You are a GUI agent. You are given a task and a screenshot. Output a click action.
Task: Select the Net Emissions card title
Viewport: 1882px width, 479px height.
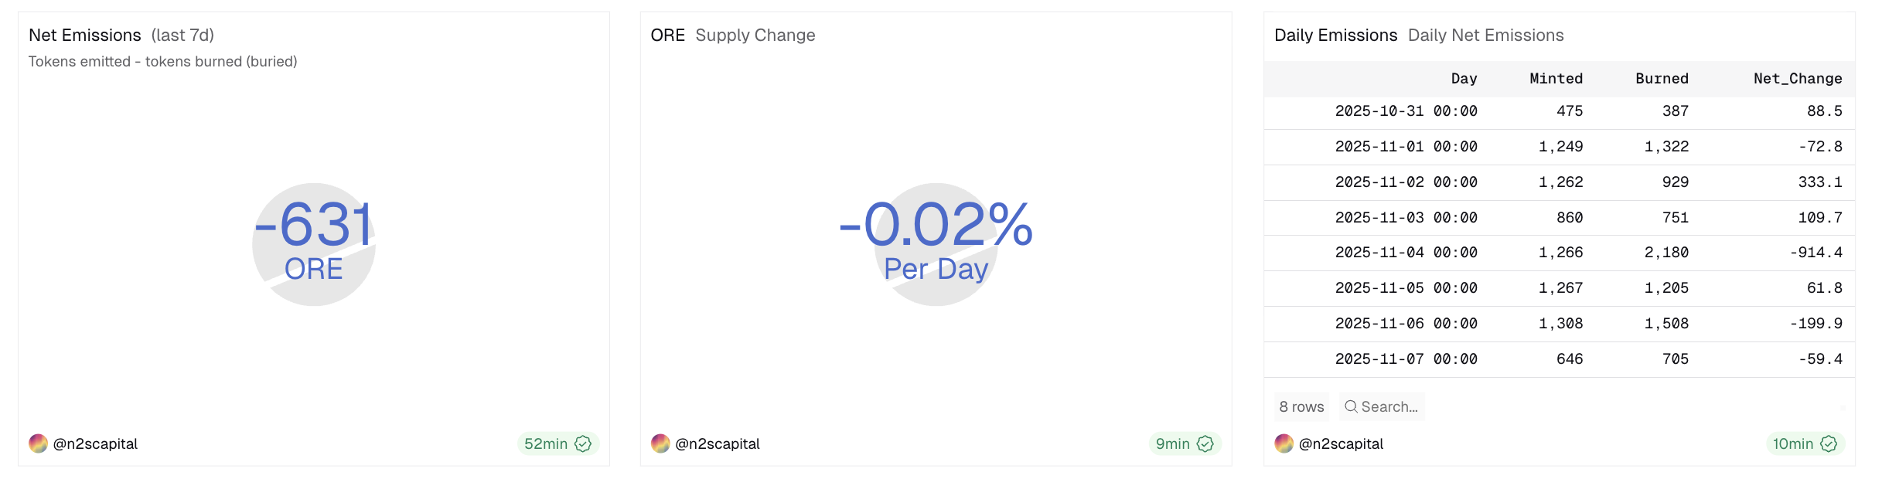click(85, 35)
